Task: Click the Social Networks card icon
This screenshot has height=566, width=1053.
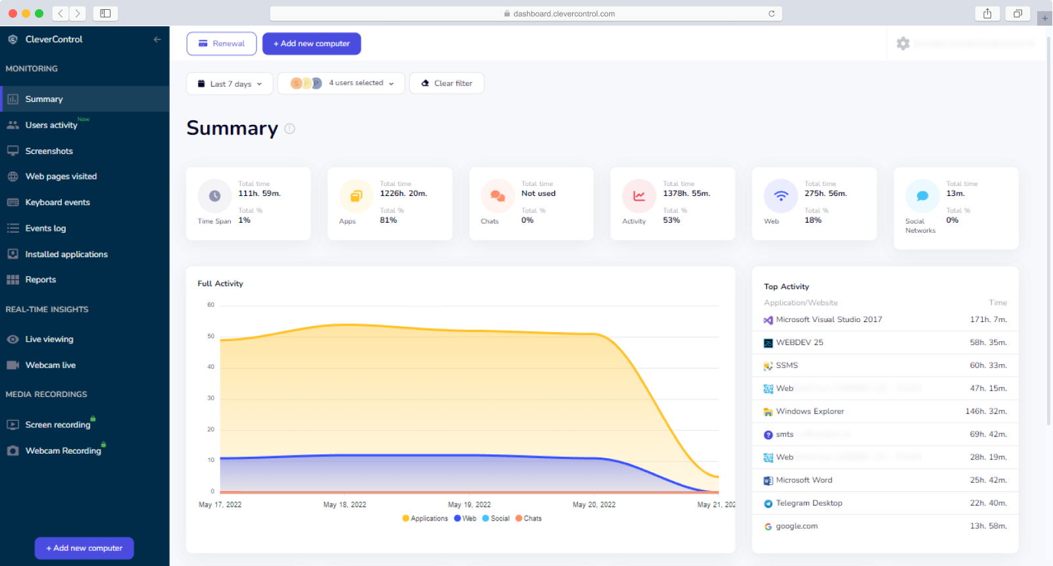Action: 922,196
